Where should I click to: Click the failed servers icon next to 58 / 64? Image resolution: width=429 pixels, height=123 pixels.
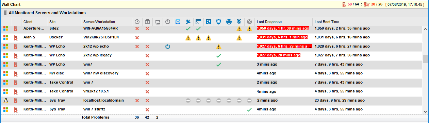pos(345,4)
